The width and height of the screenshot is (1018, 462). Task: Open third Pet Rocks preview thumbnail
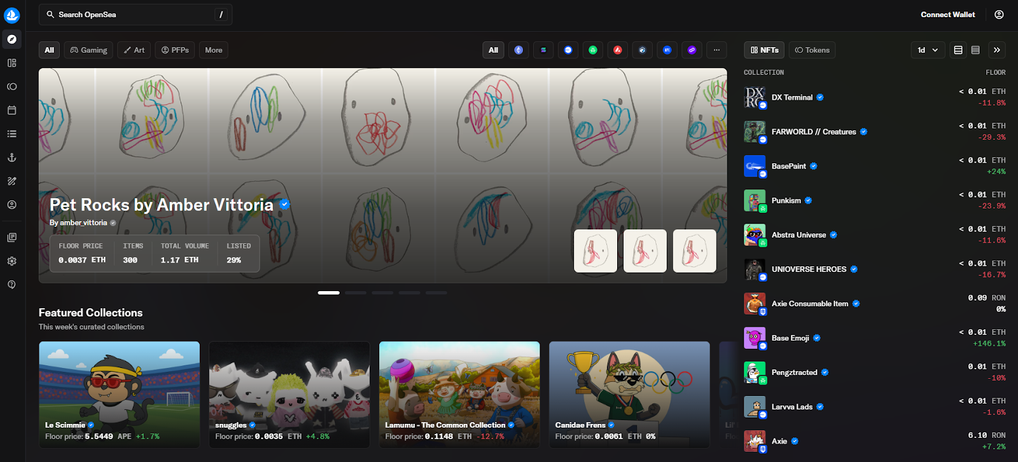coord(695,251)
